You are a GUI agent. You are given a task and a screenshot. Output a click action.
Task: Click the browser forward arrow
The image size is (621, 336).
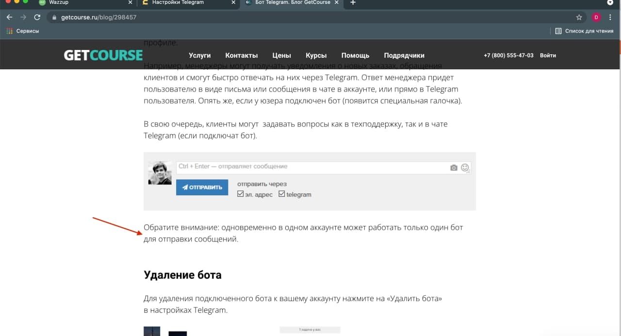(23, 17)
